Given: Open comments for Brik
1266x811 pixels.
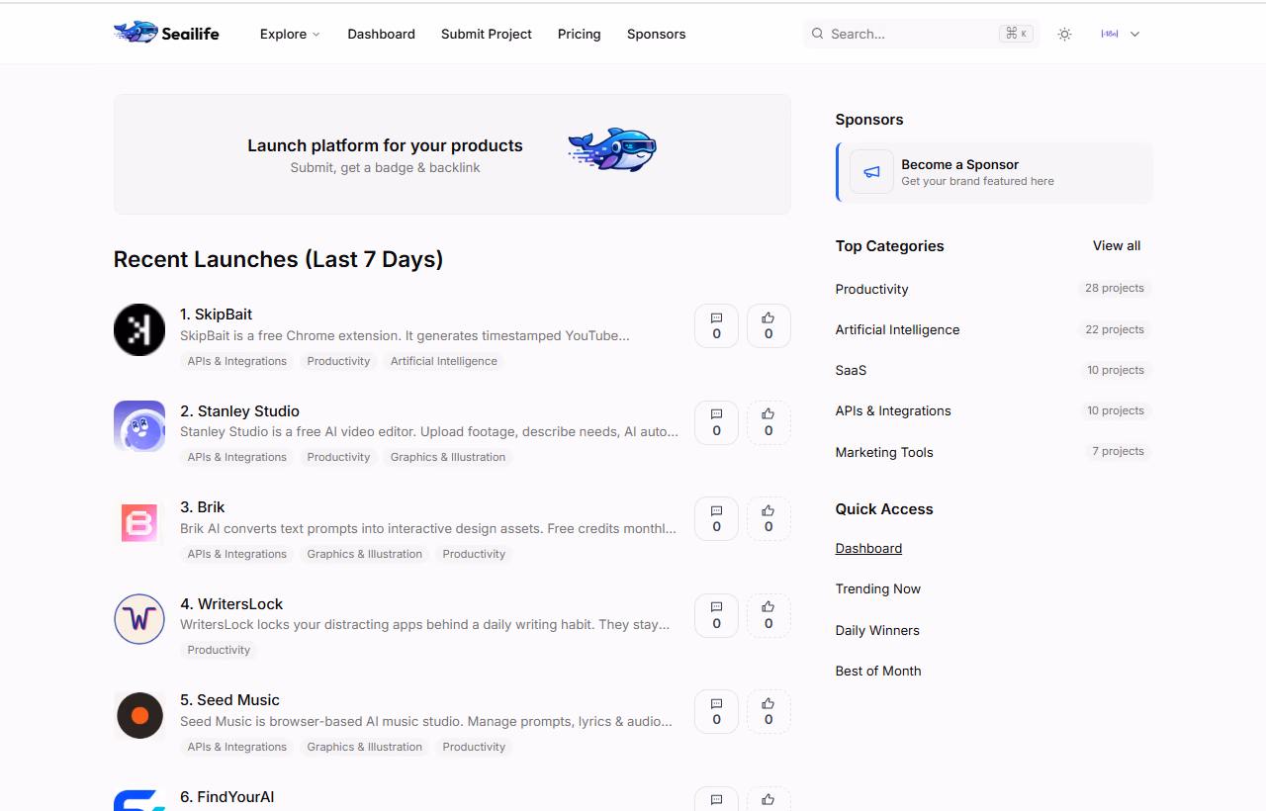Looking at the screenshot, I should [716, 518].
